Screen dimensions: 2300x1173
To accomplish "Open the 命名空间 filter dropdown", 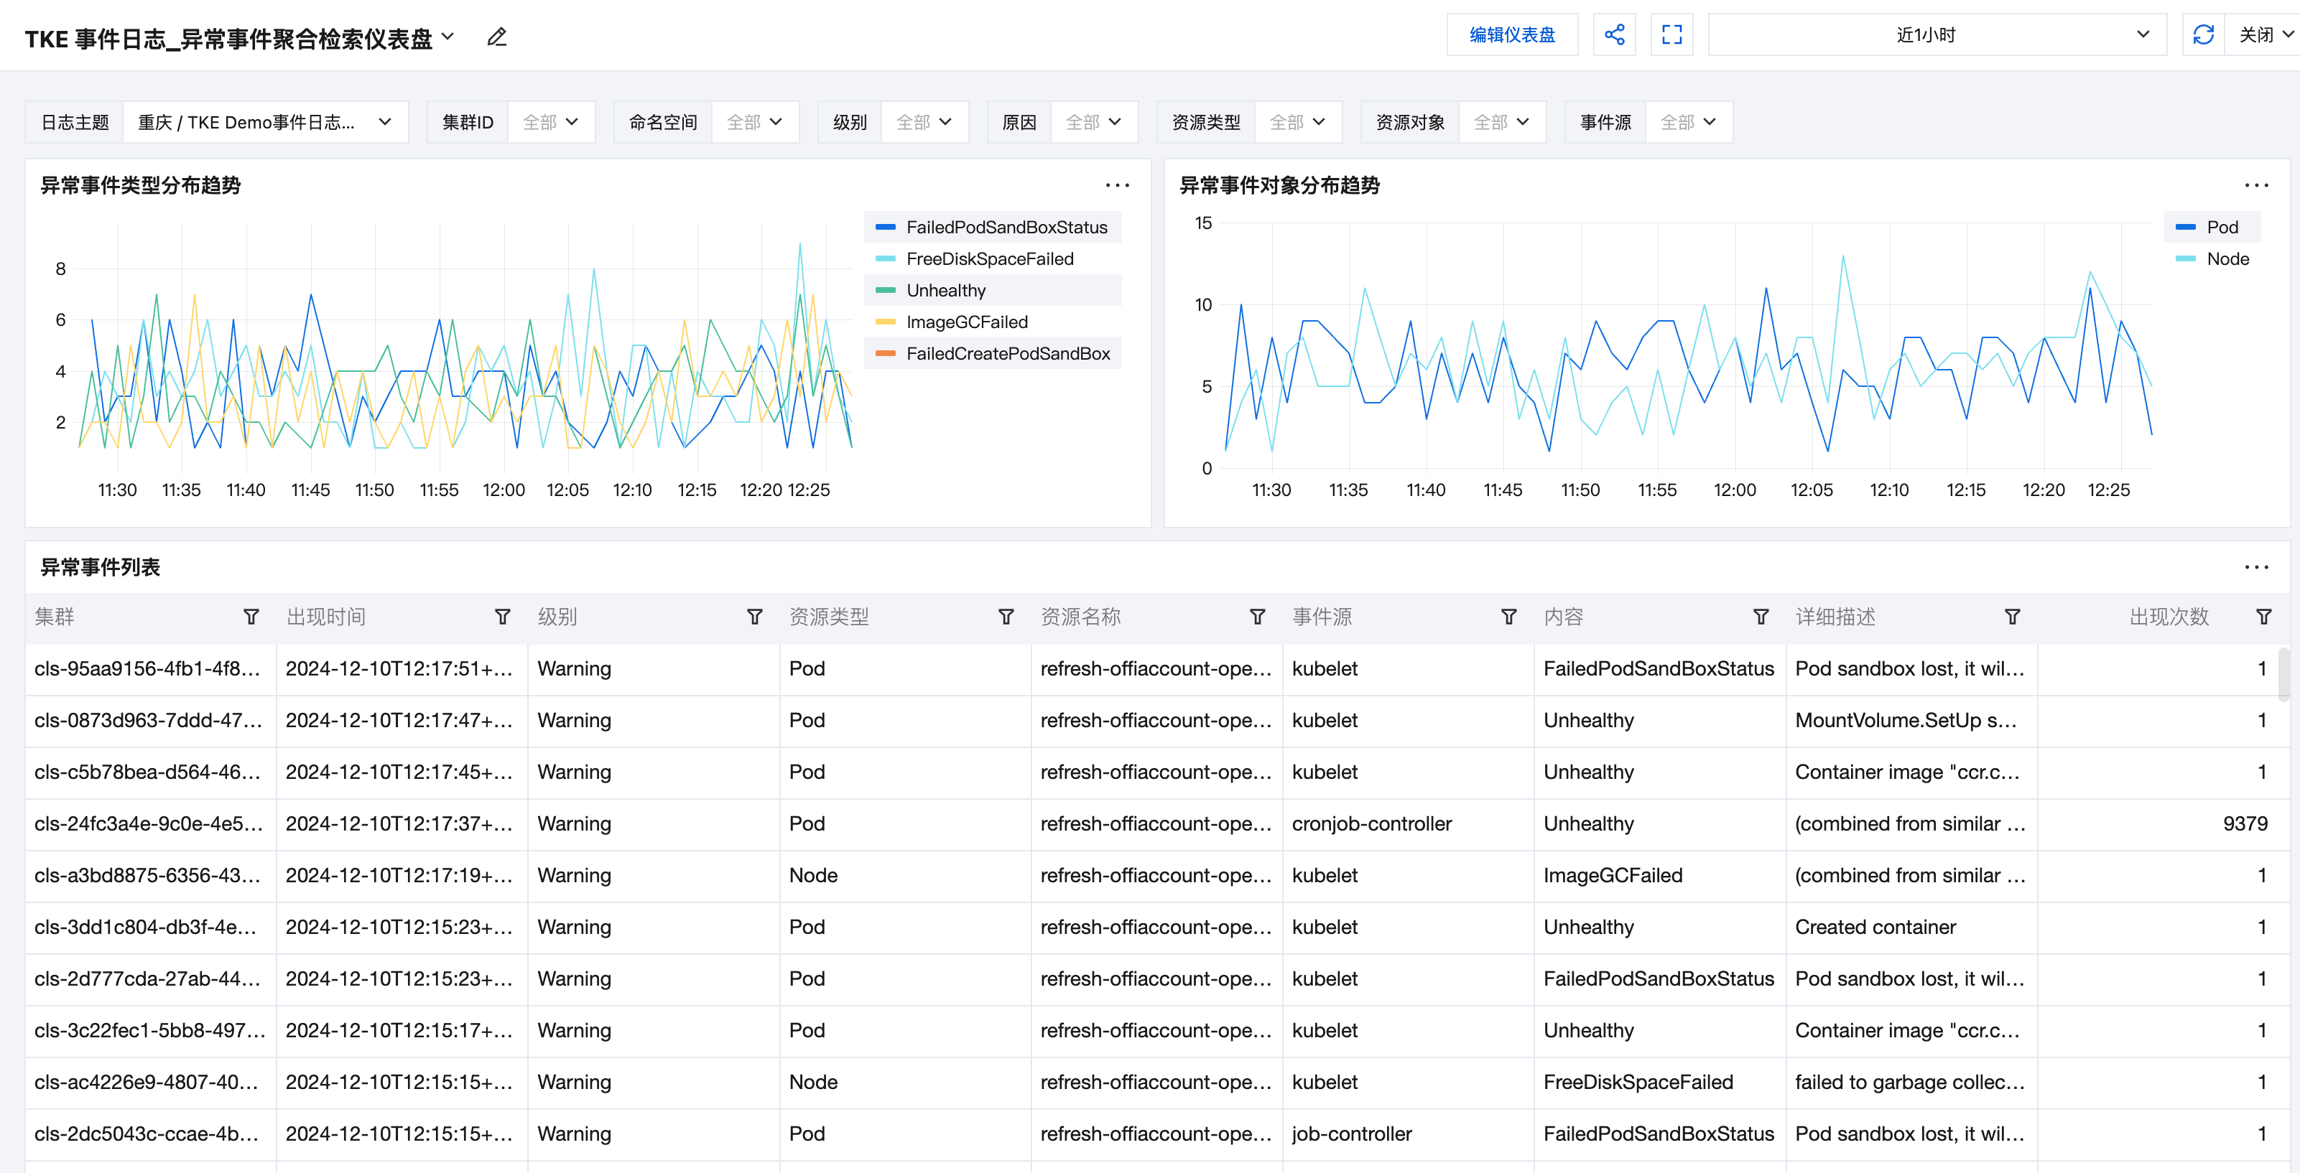I will coord(754,122).
